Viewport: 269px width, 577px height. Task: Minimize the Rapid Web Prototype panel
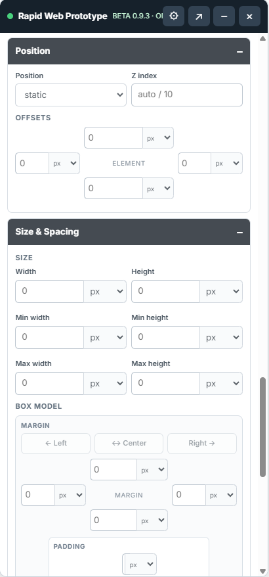(224, 16)
